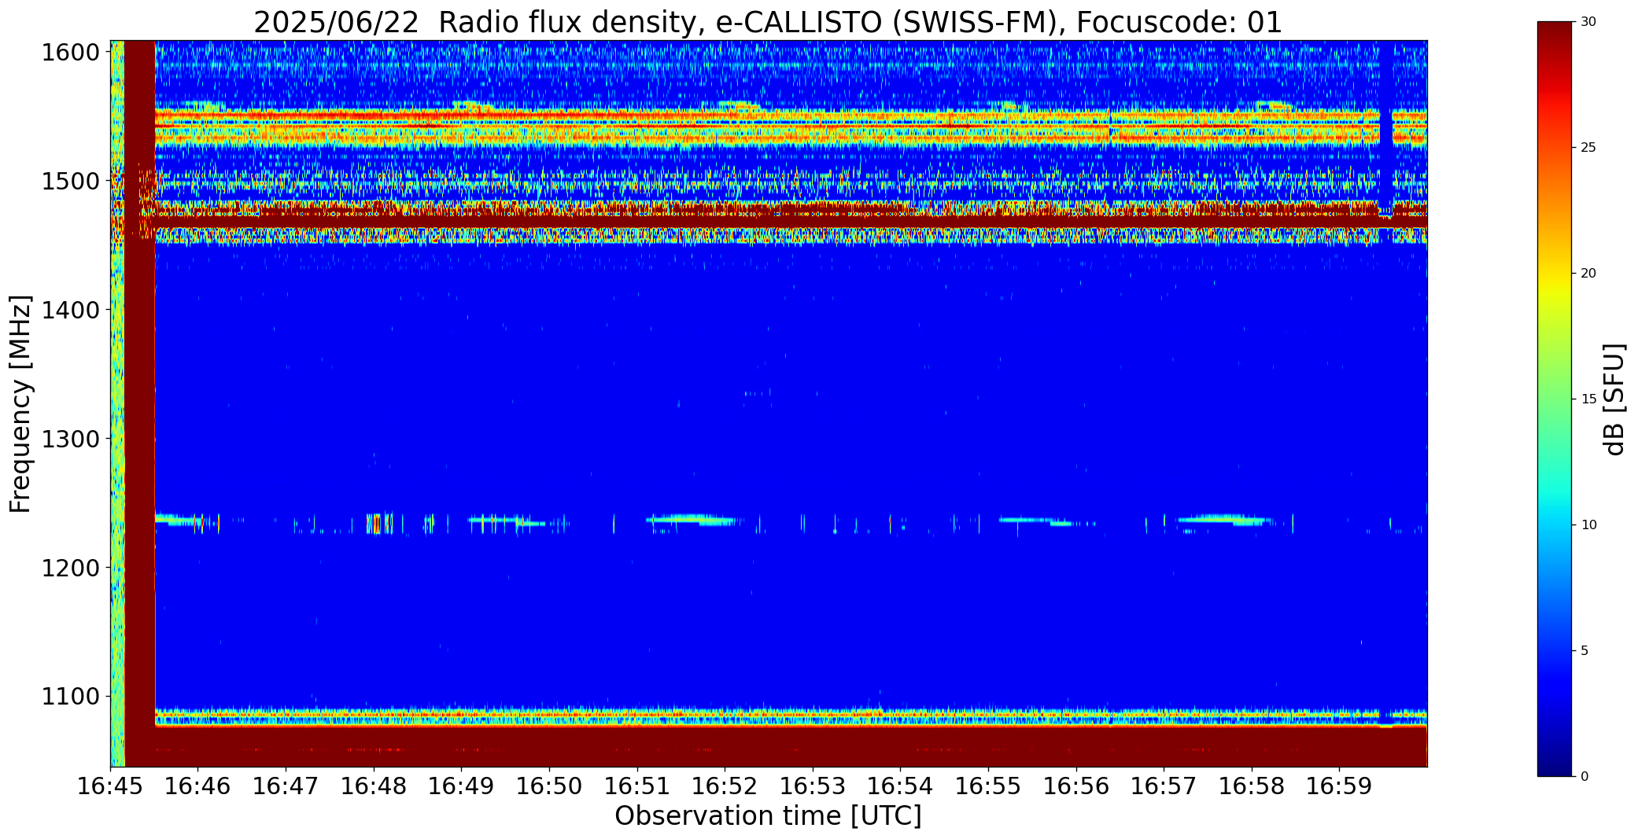Click the 16:58 time tick label
The height and width of the screenshot is (839, 1638).
click(1252, 786)
